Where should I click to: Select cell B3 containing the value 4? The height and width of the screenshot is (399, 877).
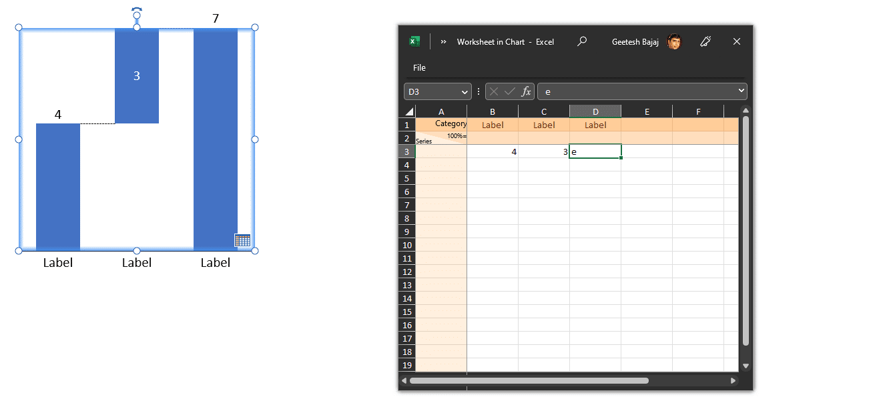tap(493, 151)
